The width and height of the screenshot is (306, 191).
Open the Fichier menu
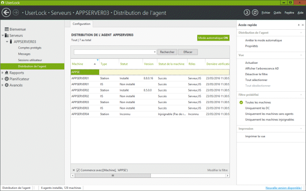point(266,13)
